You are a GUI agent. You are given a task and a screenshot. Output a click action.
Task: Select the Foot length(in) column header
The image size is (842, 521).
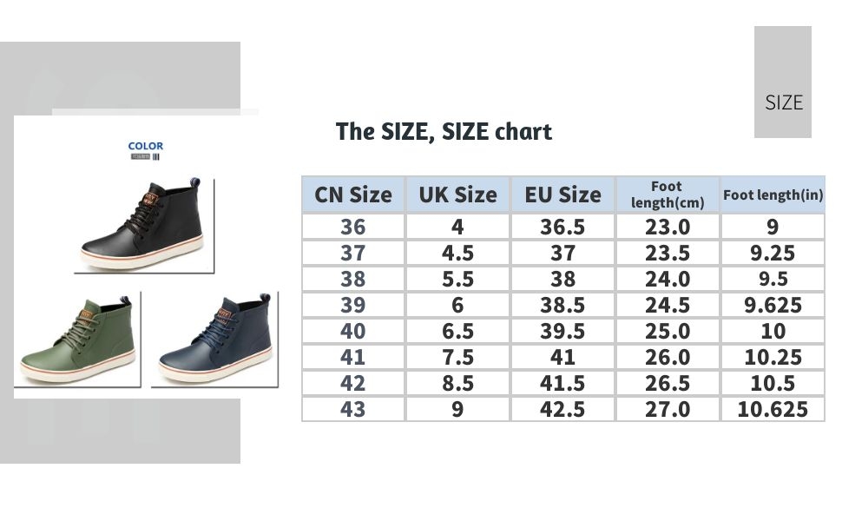[773, 195]
